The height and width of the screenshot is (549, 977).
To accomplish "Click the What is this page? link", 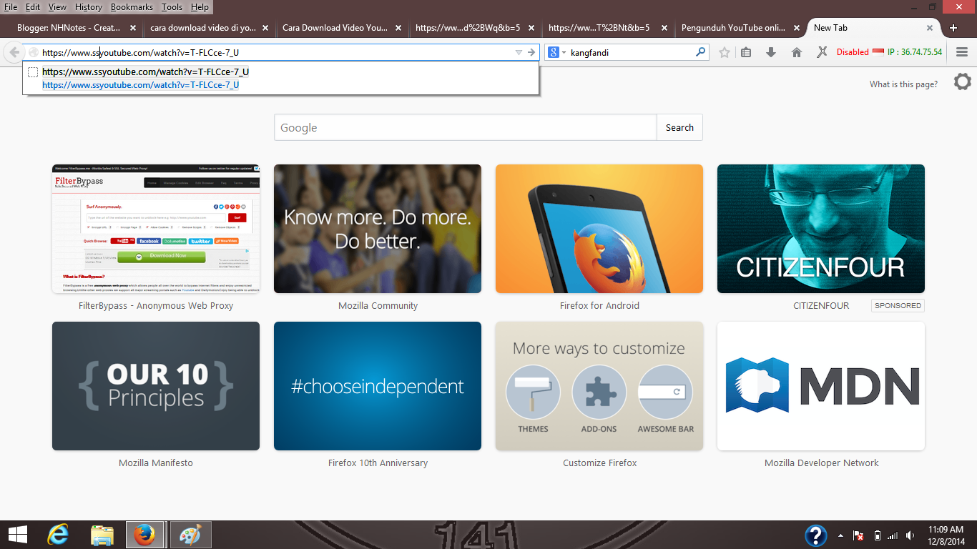I will [x=903, y=84].
